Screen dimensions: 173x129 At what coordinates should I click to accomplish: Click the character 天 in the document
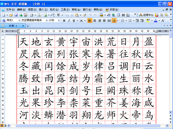[x=24, y=42]
